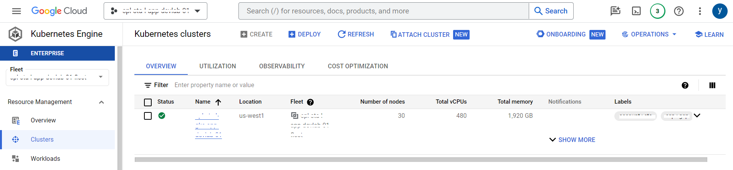Tick the us-west1 cluster row checkbox

click(148, 116)
